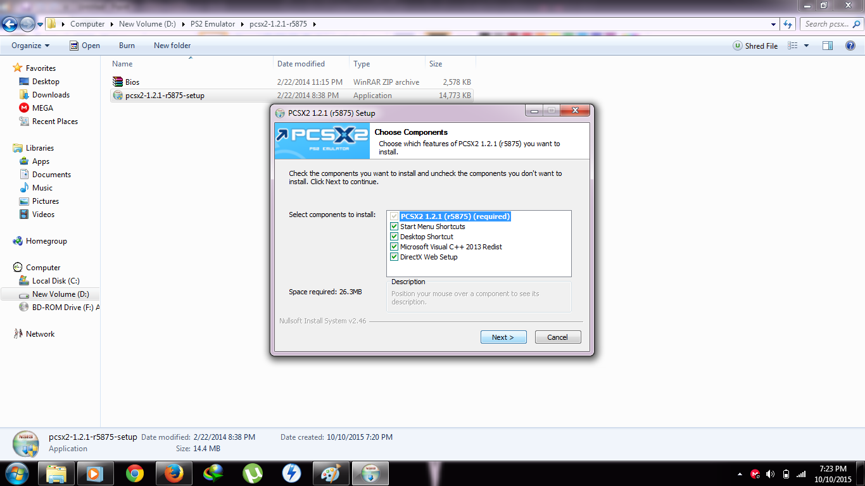Show hidden tray icons arrow
Screen dimensions: 865x486
pyautogui.click(x=740, y=474)
